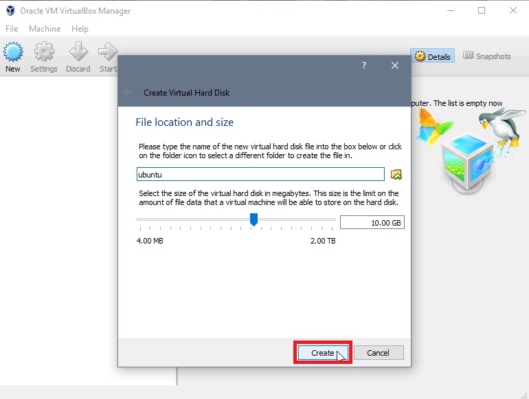
Task: Open the Help menu
Action: tap(80, 29)
